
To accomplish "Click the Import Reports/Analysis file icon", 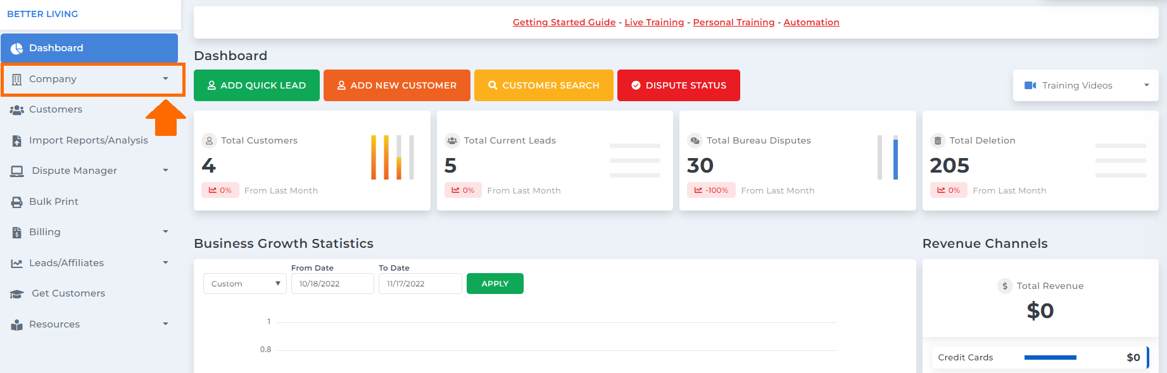I will tap(17, 140).
